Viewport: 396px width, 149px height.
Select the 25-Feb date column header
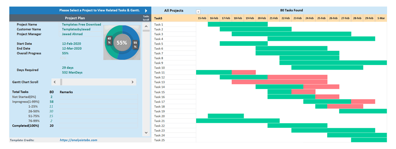pos(321,18)
